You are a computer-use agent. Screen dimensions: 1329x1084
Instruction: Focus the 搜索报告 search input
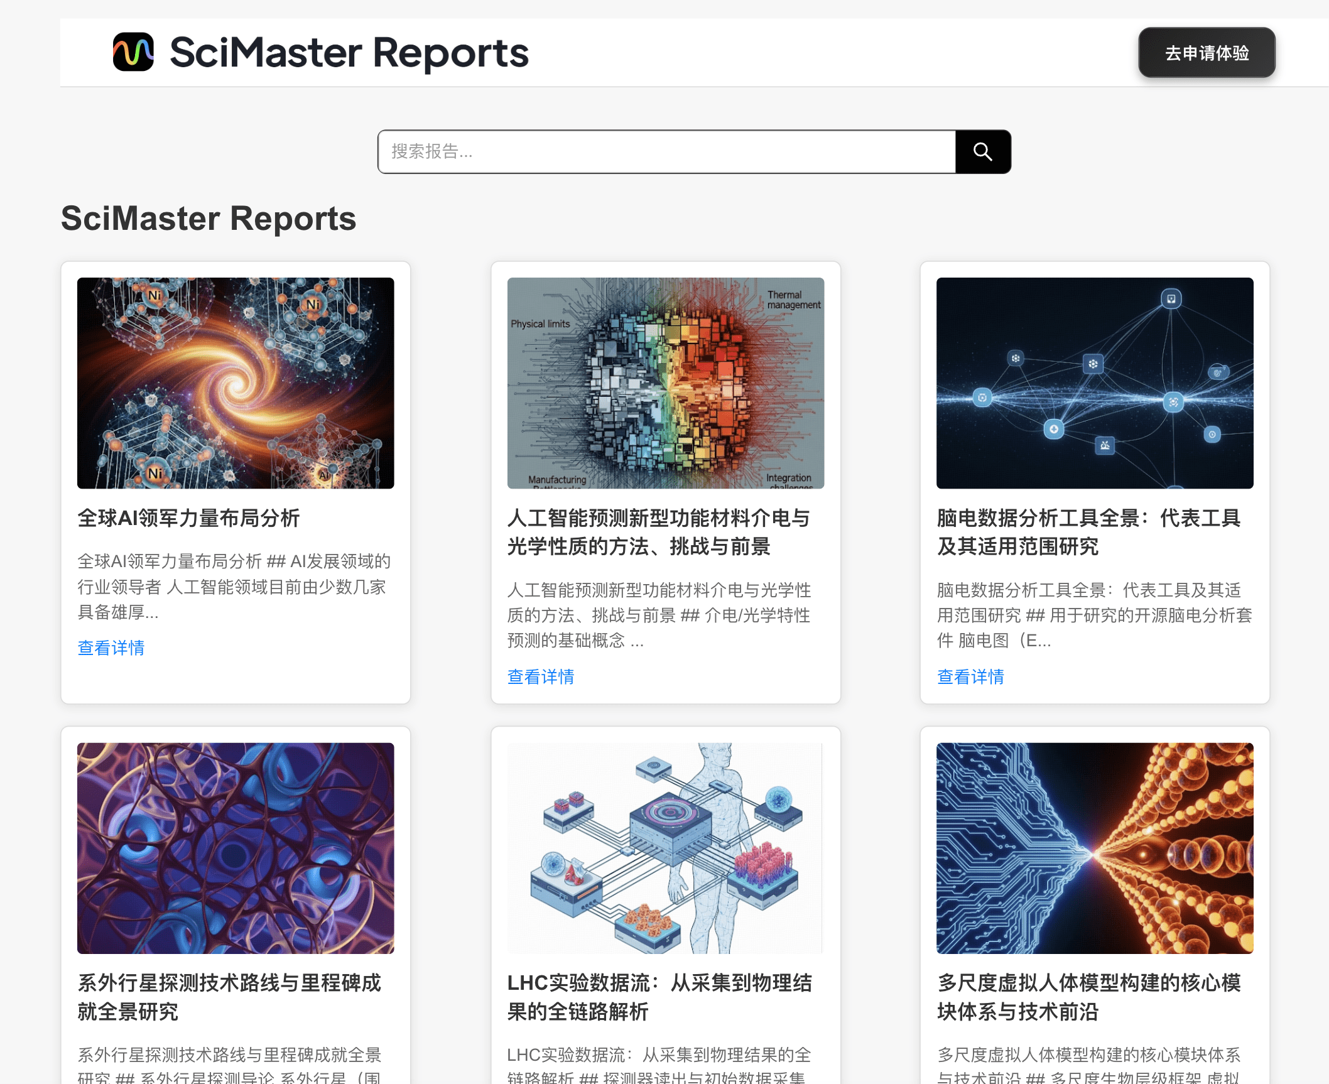(666, 152)
